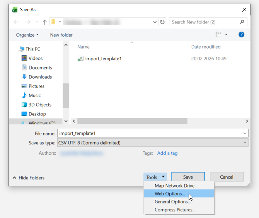
Task: Open the Pictures folder
Action: (x=36, y=86)
